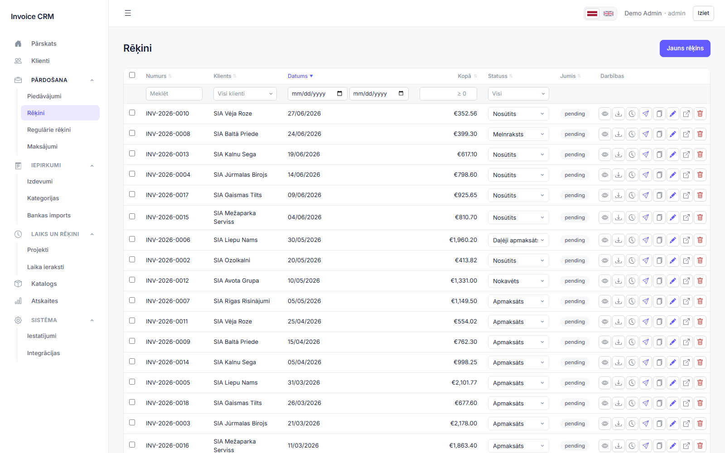Download invoice INV-2026-0011

619,322
